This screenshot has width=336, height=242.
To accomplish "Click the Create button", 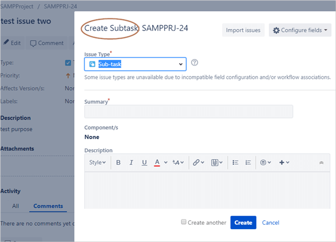I will click(x=243, y=222).
